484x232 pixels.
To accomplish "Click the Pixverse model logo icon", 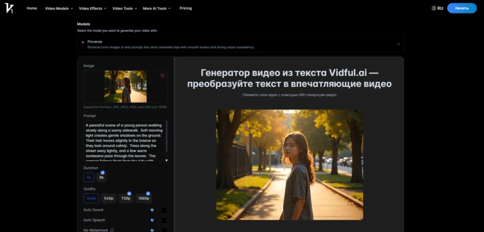I will pos(83,42).
